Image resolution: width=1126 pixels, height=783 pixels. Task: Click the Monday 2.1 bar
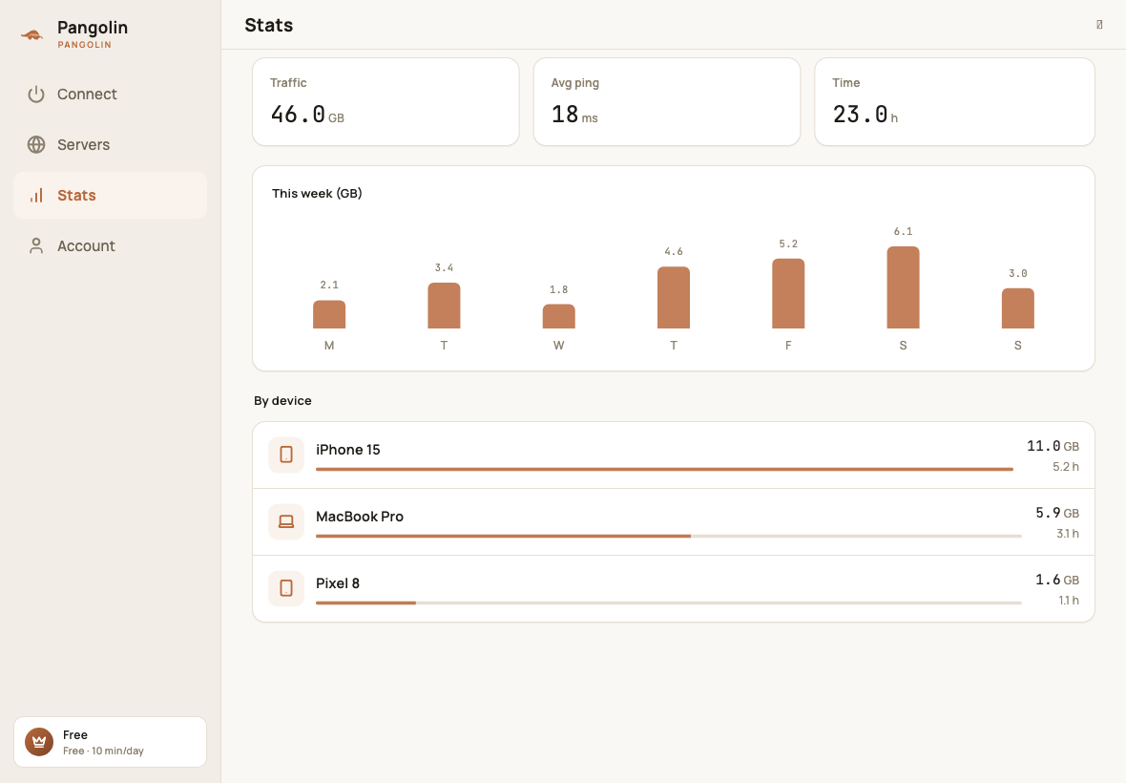click(329, 315)
